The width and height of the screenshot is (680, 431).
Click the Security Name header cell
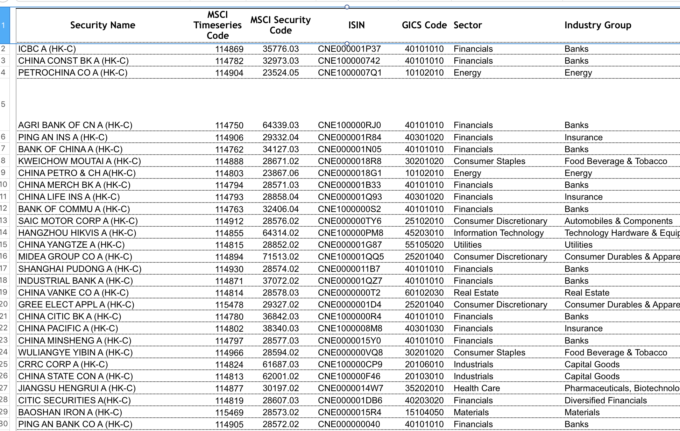coord(102,25)
